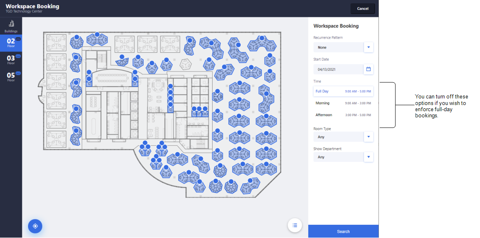Select the Afternoon 3:00 PM - 5:00 PM option
The height and width of the screenshot is (238, 480).
[x=343, y=115]
